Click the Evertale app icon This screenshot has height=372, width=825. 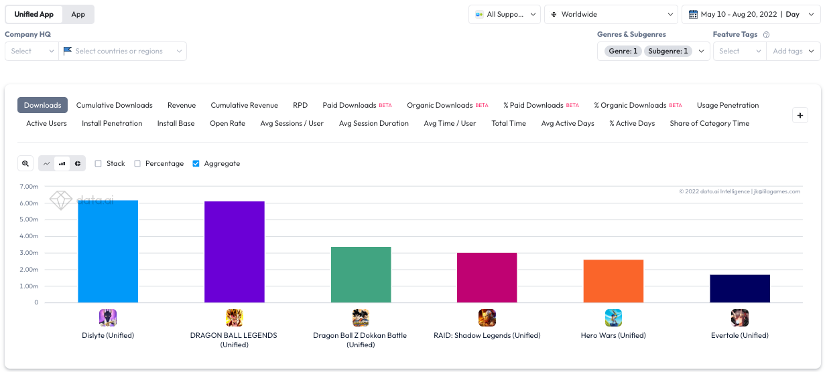click(740, 318)
